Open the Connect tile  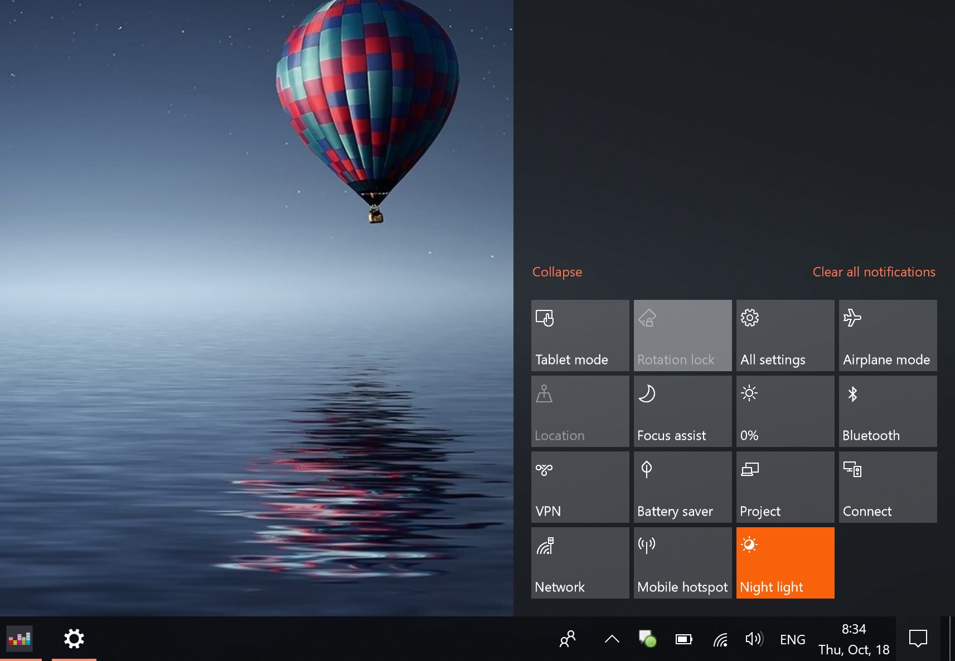888,487
